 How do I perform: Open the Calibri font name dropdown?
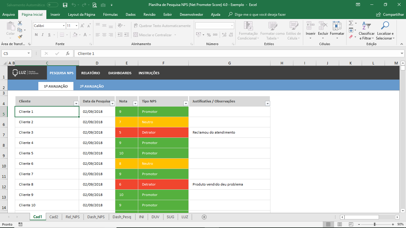64,26
